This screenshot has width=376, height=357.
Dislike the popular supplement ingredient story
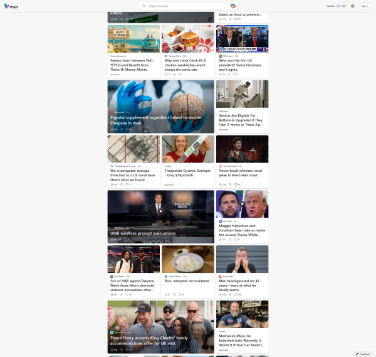122,129
